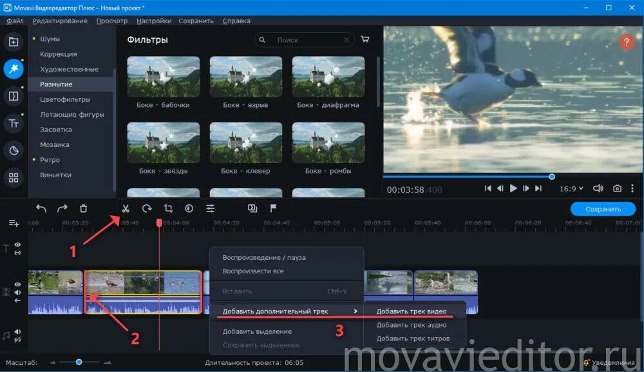Open the Просмотр menu
Screen dimensions: 644x372
[111, 21]
